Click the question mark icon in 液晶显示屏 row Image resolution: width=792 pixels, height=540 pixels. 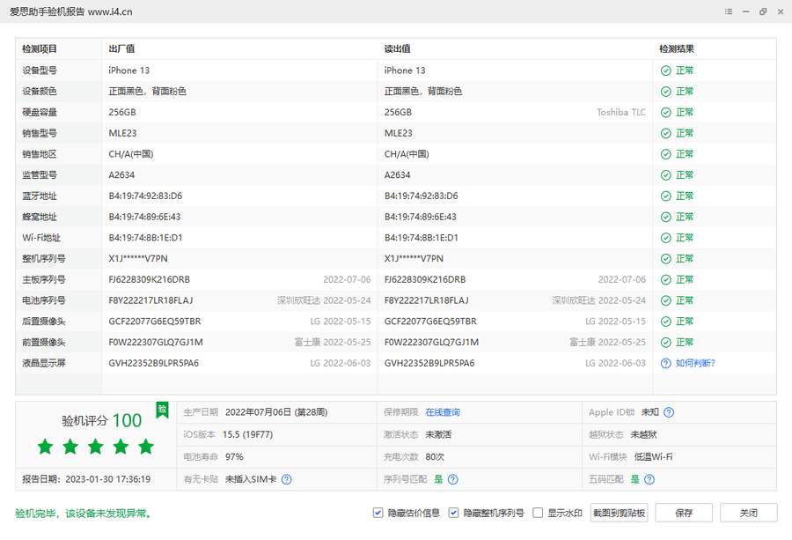666,363
